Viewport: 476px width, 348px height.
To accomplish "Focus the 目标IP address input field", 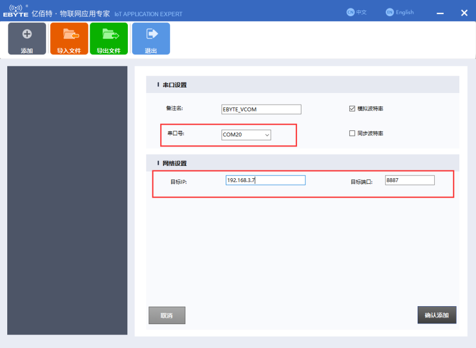I will click(x=265, y=180).
